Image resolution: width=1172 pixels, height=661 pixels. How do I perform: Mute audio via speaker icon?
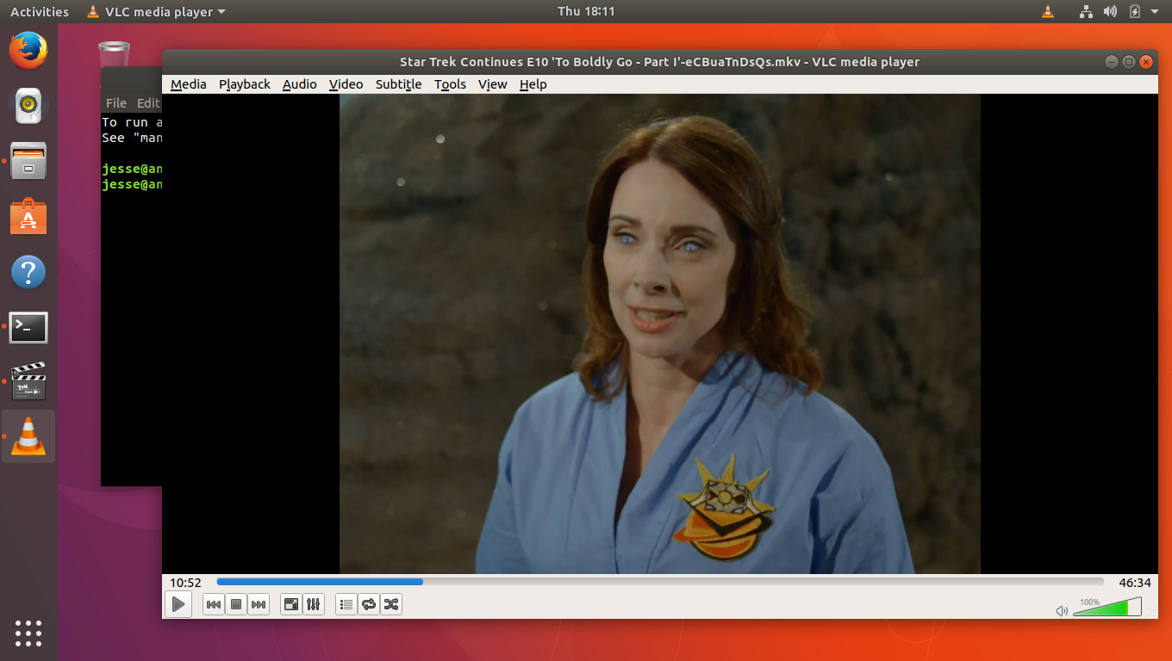tap(1062, 611)
